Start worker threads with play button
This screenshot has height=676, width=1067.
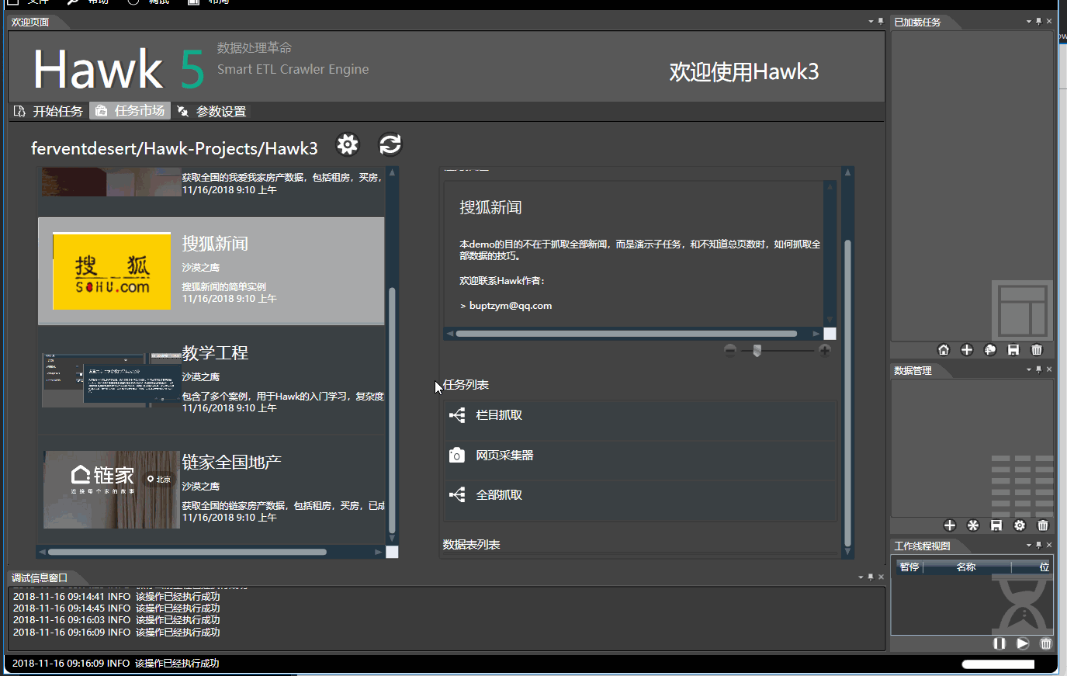pyautogui.click(x=1023, y=643)
